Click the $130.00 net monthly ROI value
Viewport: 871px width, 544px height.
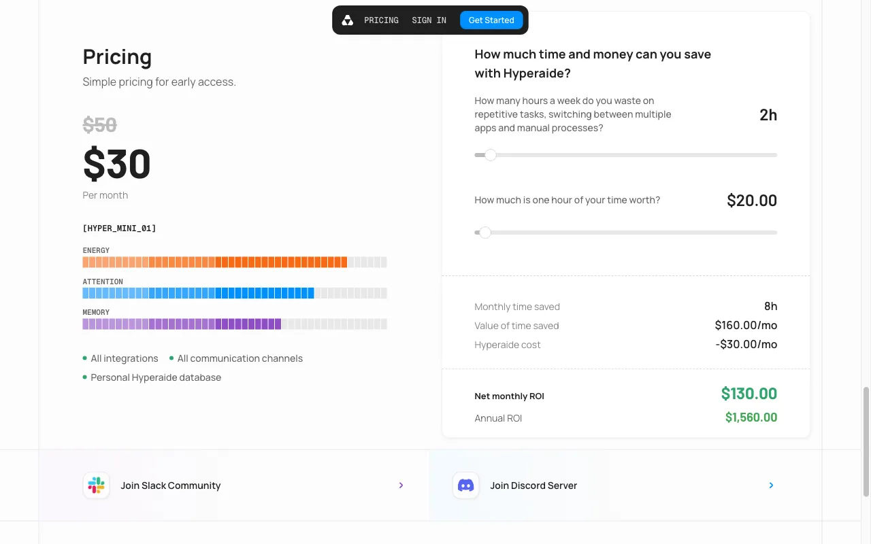[x=749, y=394]
